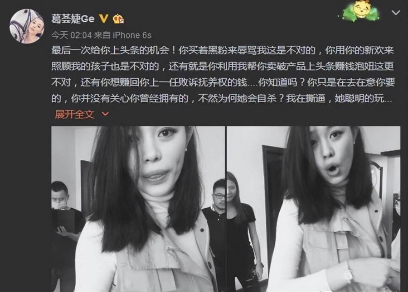Viewport: 408px width, 292px height.
Task: Open the post options chevron at top right
Action: pyautogui.click(x=396, y=12)
